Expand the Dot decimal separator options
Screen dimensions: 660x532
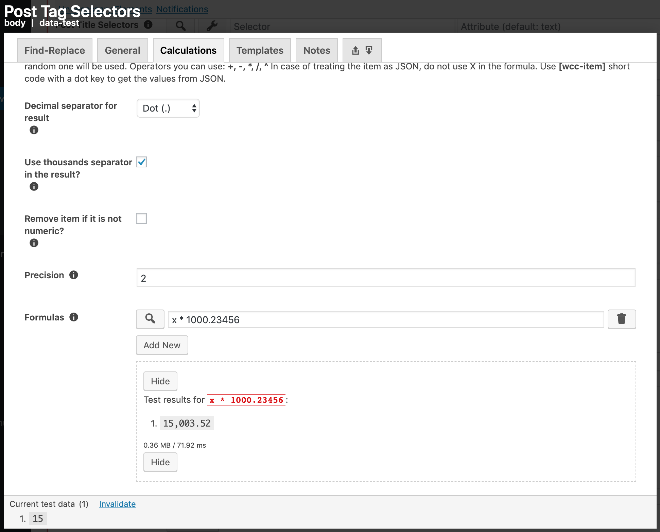coord(168,108)
